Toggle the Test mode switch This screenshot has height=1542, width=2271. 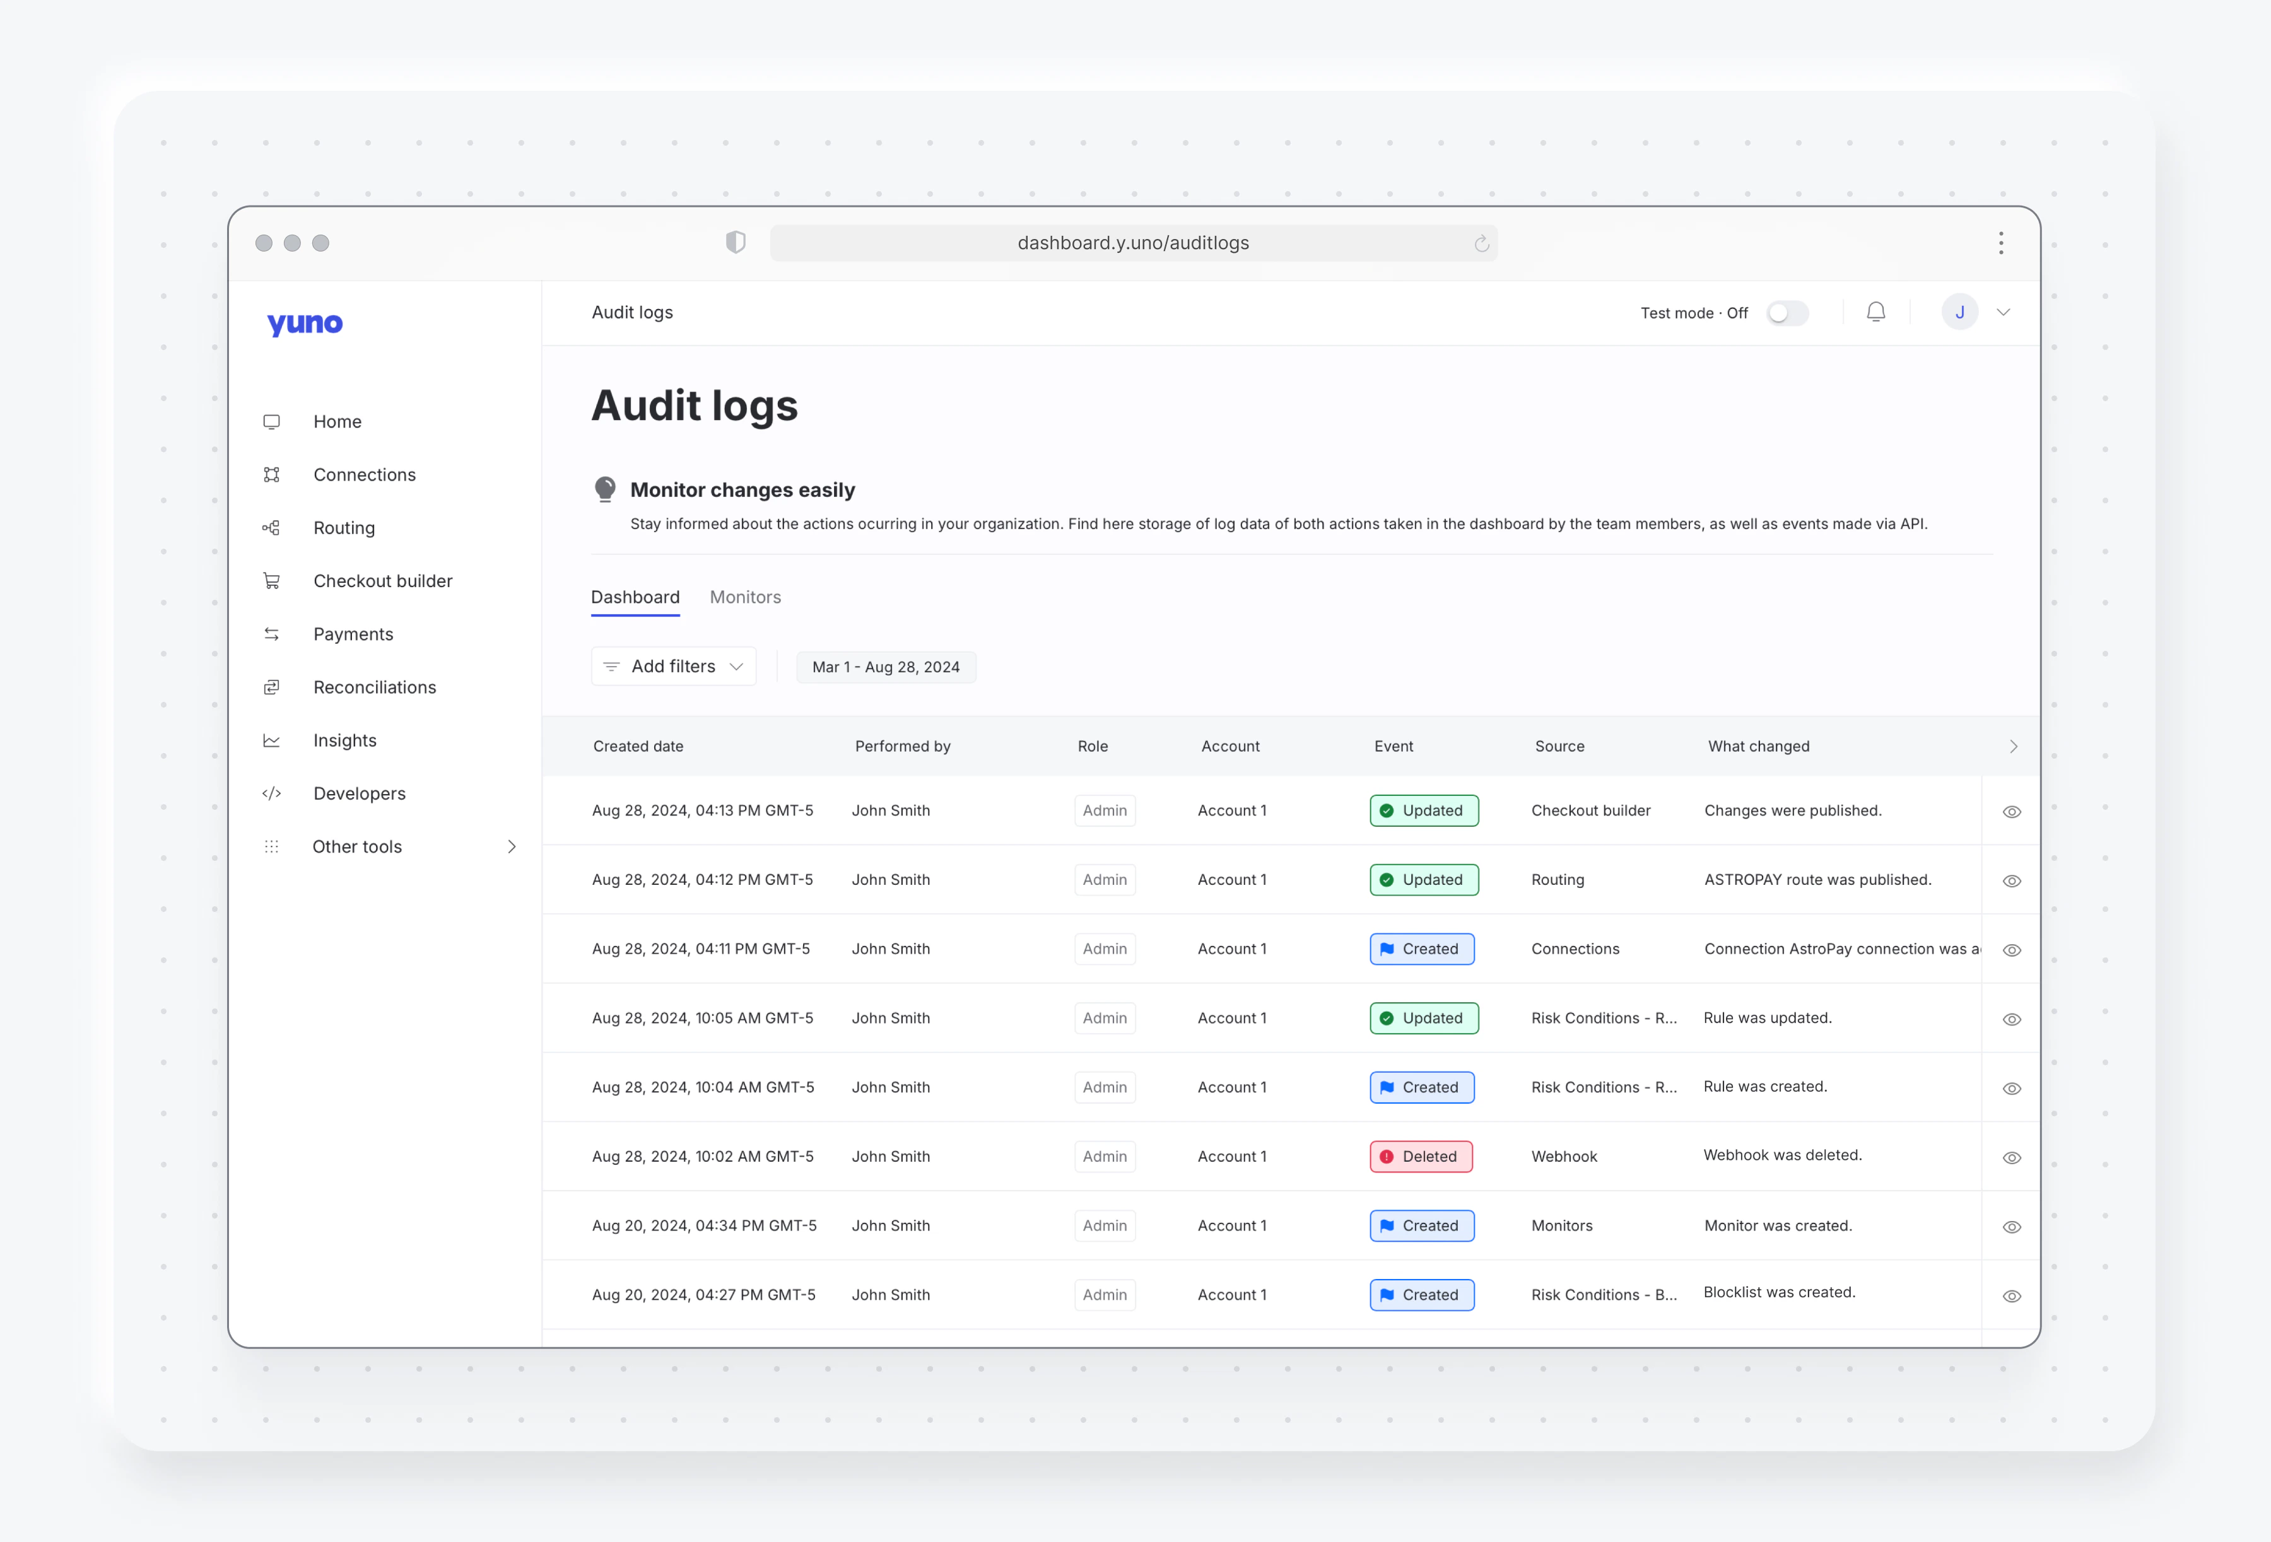(1787, 313)
